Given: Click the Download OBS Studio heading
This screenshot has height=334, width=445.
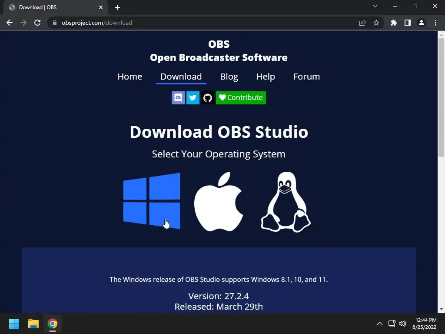Looking at the screenshot, I should click(219, 132).
